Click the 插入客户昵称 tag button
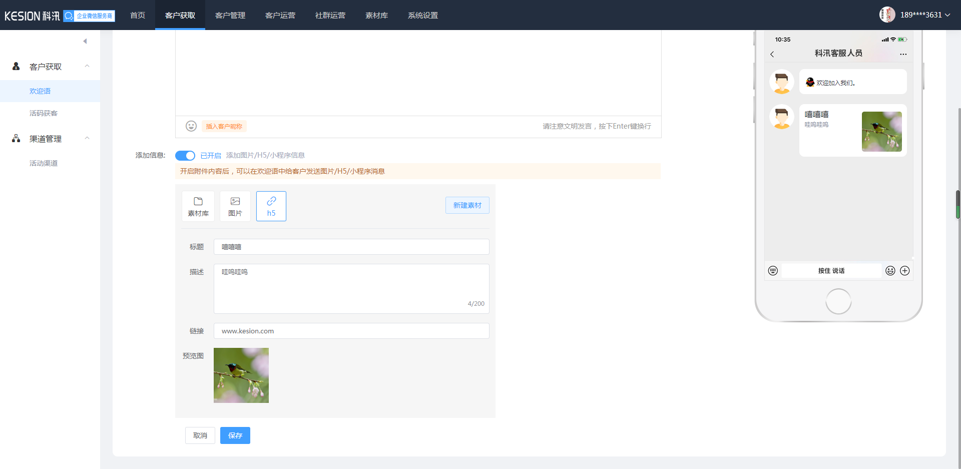The image size is (961, 469). [224, 126]
